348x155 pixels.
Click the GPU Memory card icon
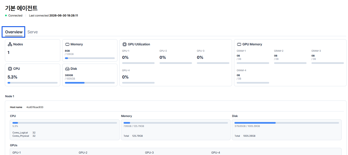(239, 44)
